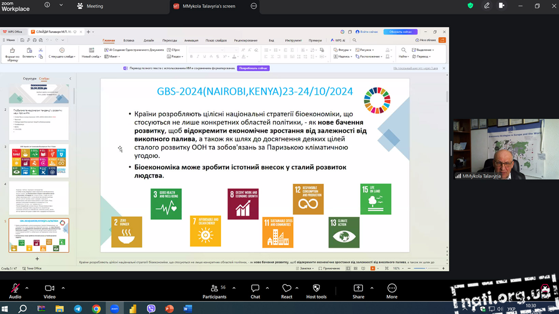Switch to the Вставка ribbon tab
The height and width of the screenshot is (314, 559).
(129, 40)
